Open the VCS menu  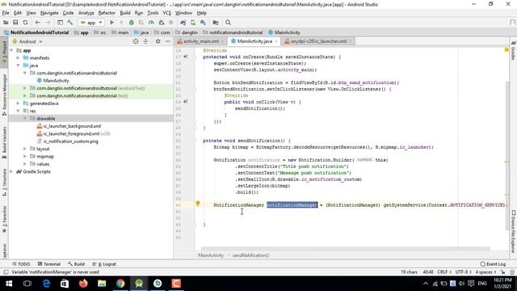(x=167, y=13)
